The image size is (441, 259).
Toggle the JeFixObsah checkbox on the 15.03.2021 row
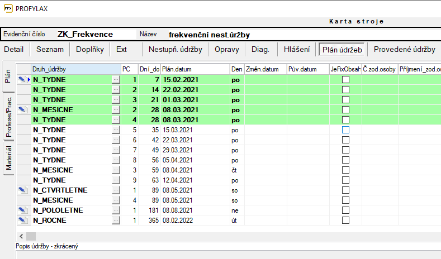pyautogui.click(x=345, y=130)
